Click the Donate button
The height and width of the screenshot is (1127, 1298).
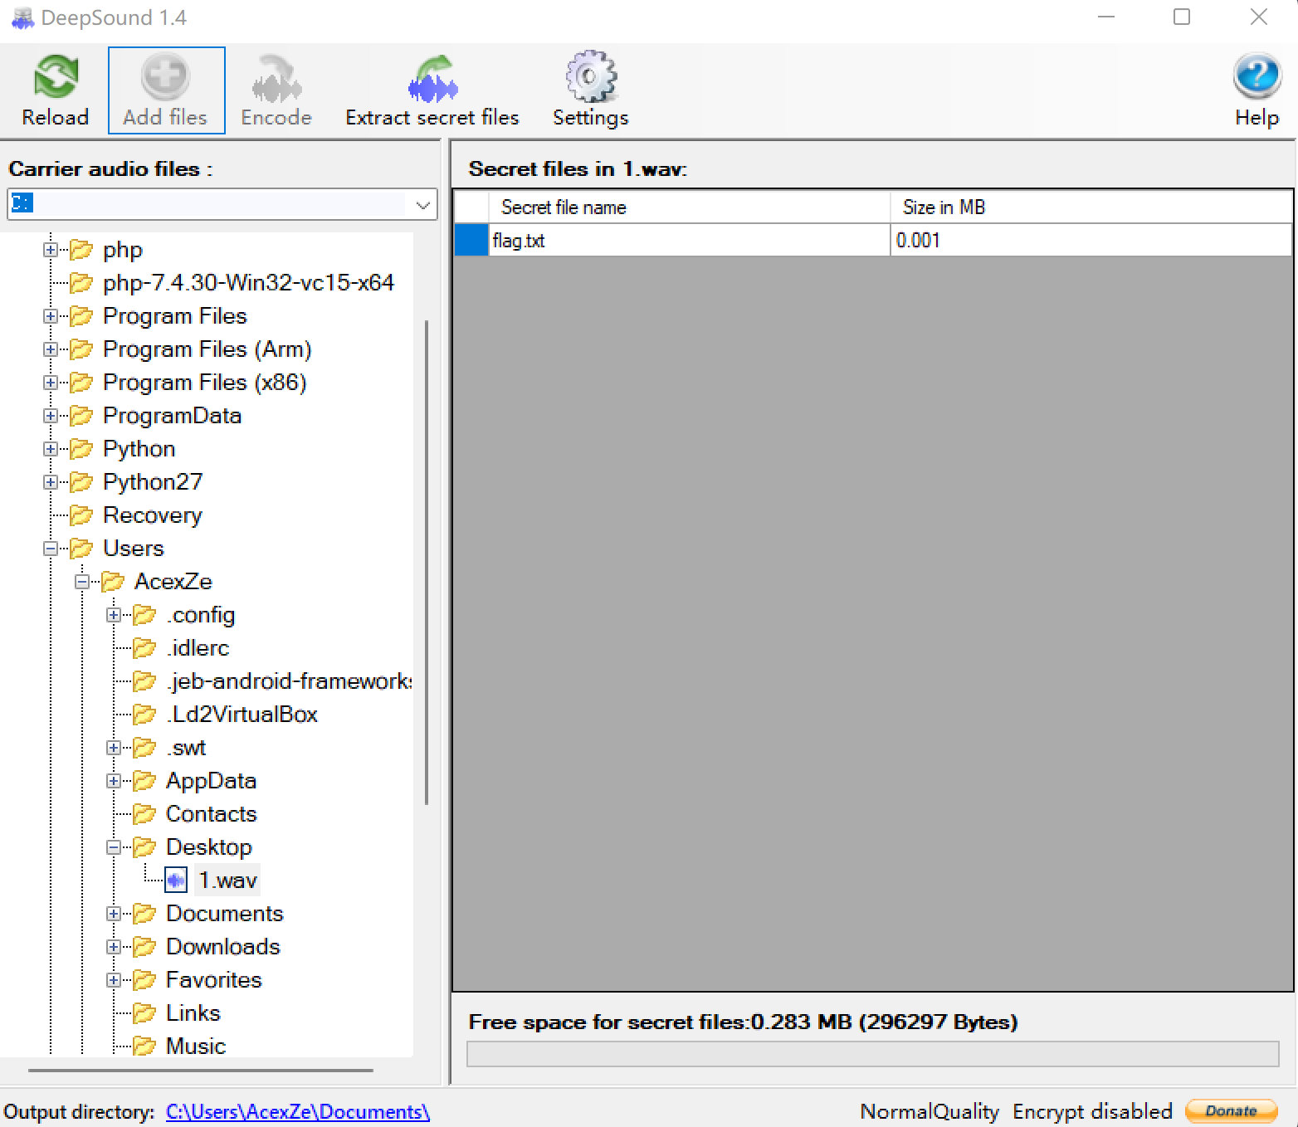[1232, 1110]
